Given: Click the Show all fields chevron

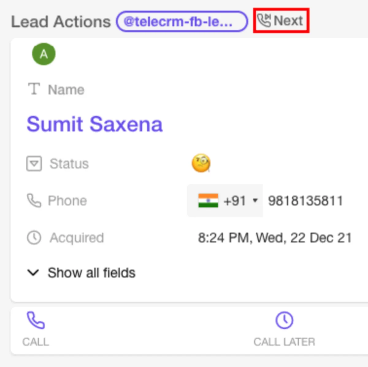Looking at the screenshot, I should [33, 272].
